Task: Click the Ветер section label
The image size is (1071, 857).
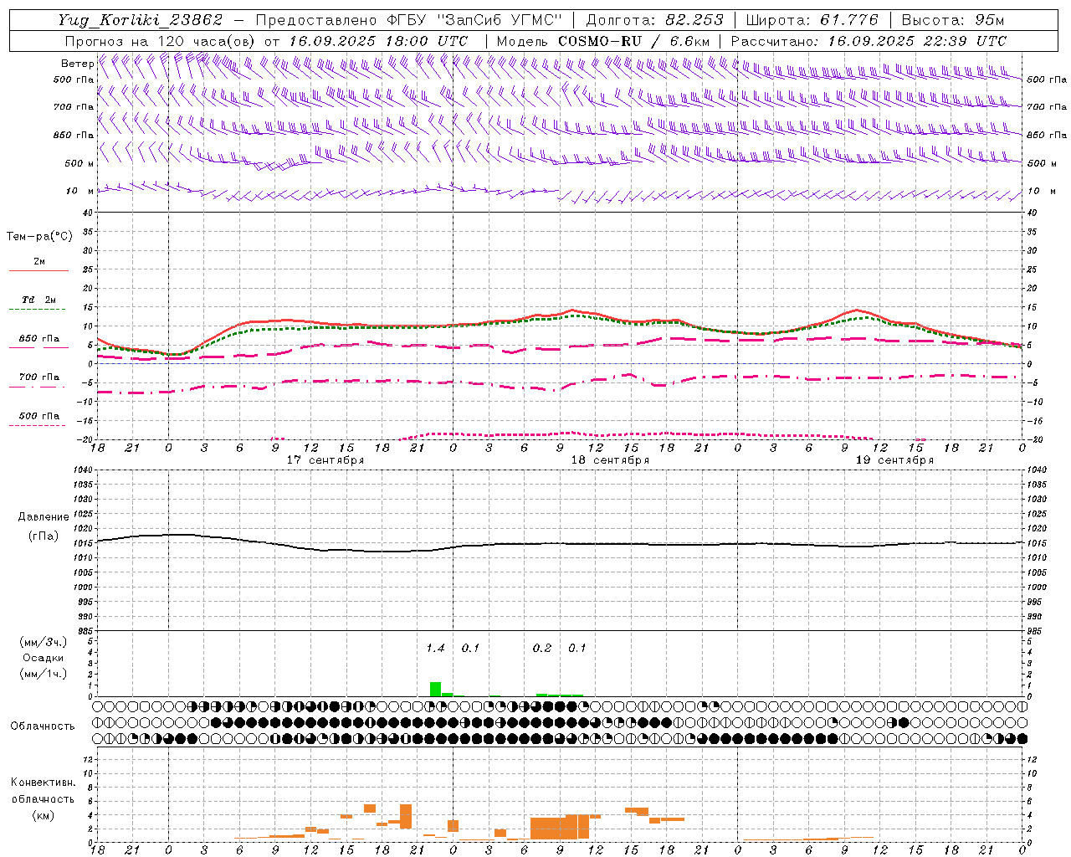Action: (x=77, y=64)
